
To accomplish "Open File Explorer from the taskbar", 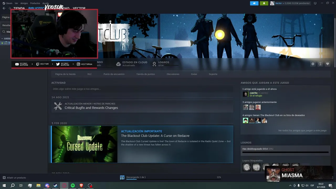I will pyautogui.click(x=38, y=186).
